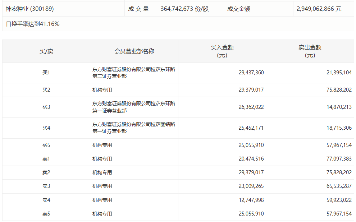This screenshot has height=222, width=356.
Task: Click the 日换手率达到41.16% text
Action: [x=33, y=24]
